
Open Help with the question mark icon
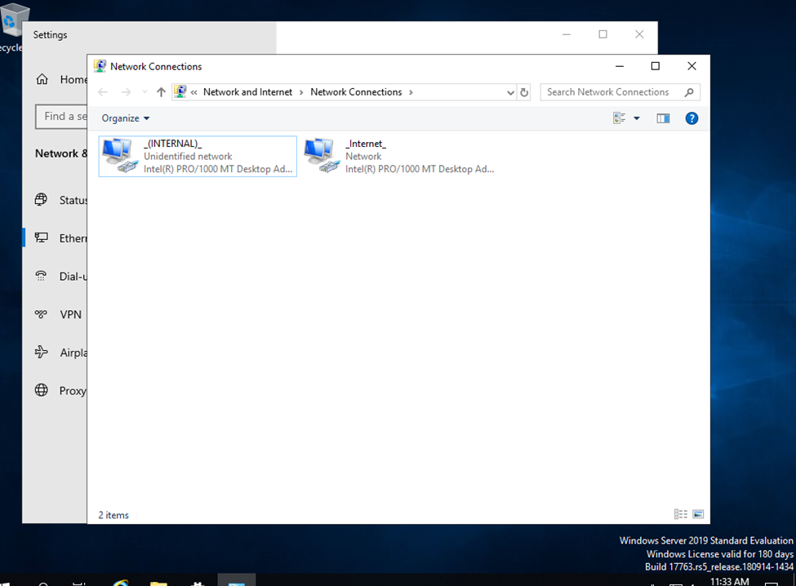(x=691, y=118)
